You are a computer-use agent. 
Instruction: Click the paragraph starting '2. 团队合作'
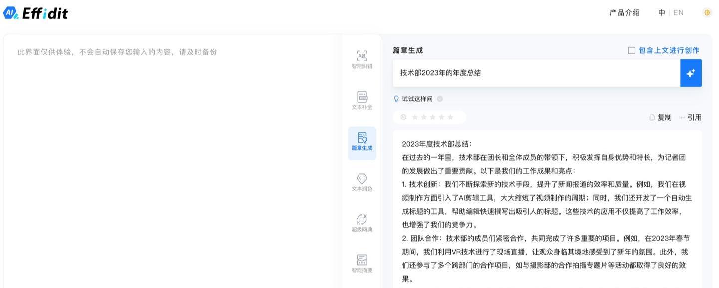tap(545, 258)
